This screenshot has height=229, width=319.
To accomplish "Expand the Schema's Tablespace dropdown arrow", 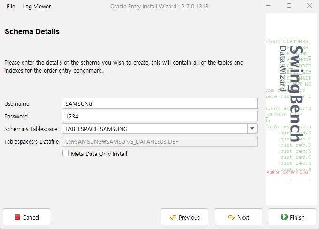I will pyautogui.click(x=252, y=129).
